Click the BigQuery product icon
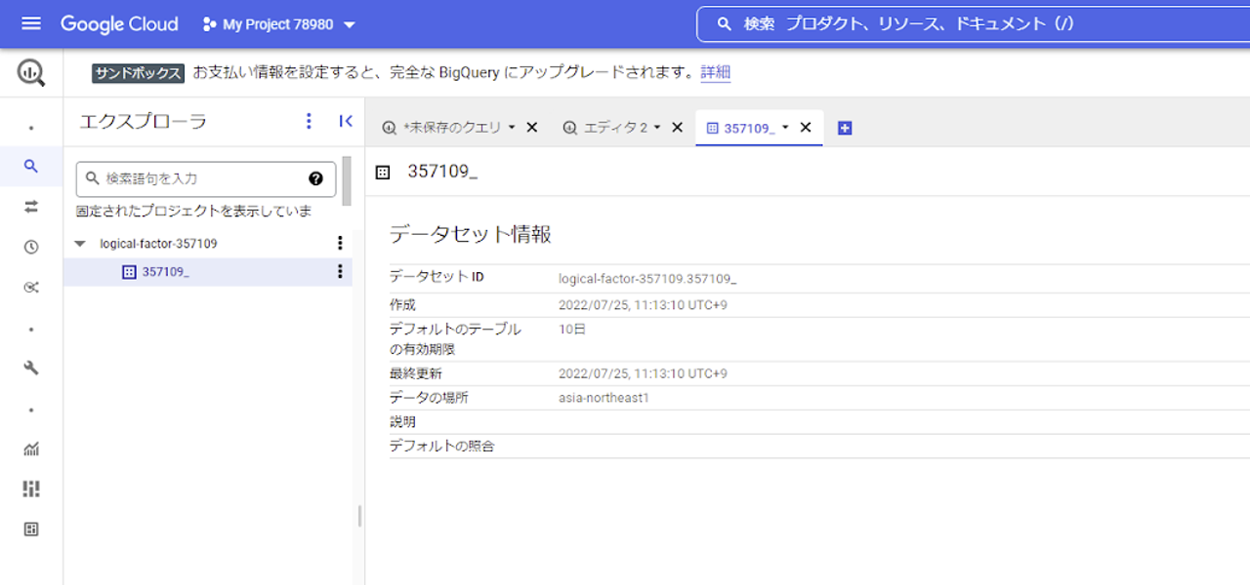The width and height of the screenshot is (1250, 585). (x=31, y=72)
